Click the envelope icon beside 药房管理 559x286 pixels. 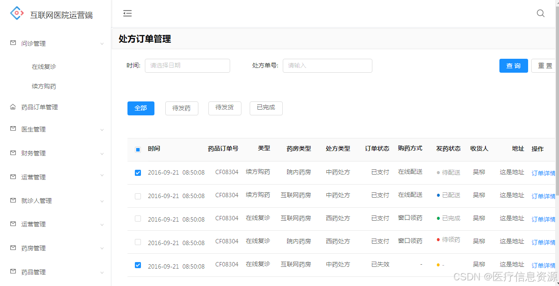pos(13,248)
